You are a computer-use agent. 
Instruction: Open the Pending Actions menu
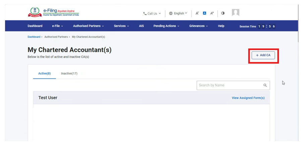166,26
